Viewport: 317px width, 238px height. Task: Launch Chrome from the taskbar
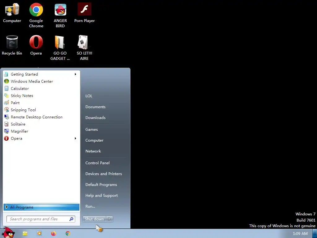coord(68,234)
